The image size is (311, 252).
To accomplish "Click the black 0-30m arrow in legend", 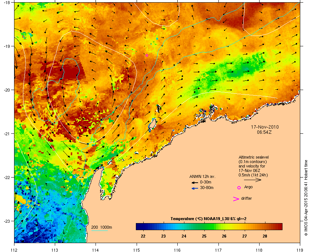I will pos(195,182).
